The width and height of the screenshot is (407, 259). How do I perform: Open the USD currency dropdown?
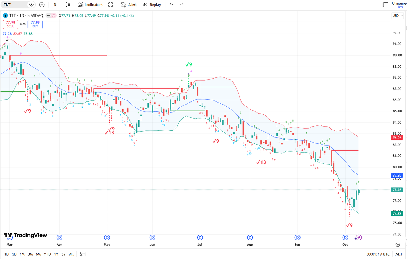(x=397, y=15)
